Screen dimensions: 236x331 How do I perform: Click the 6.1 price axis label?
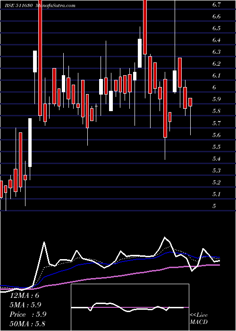217,76
